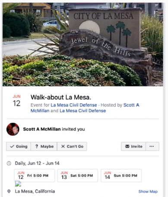Click the envelope icon on Invite
Viewport: 168px width, 197px height.
pos(127,146)
